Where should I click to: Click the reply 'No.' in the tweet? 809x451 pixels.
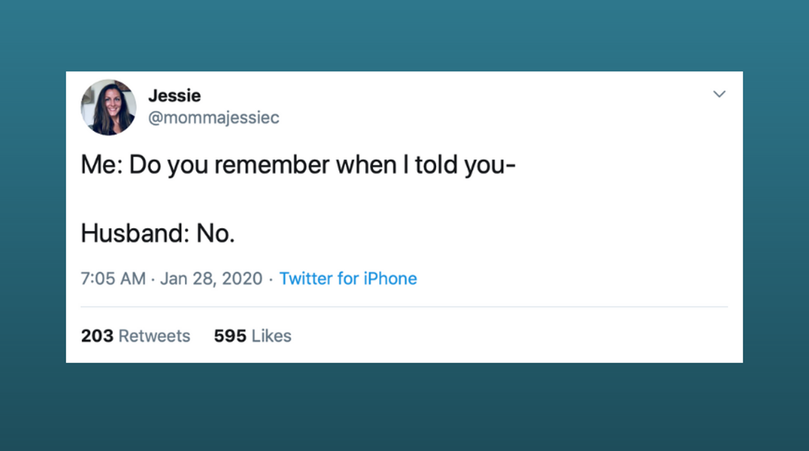(x=215, y=234)
